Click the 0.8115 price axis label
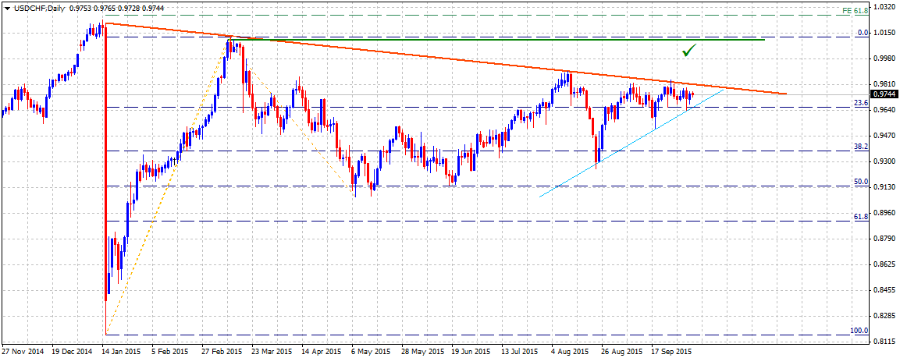Image resolution: width=900 pixels, height=358 pixels. [x=881, y=342]
